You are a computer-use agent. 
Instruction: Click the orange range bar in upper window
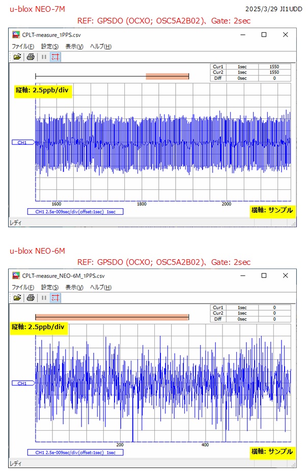(x=167, y=77)
